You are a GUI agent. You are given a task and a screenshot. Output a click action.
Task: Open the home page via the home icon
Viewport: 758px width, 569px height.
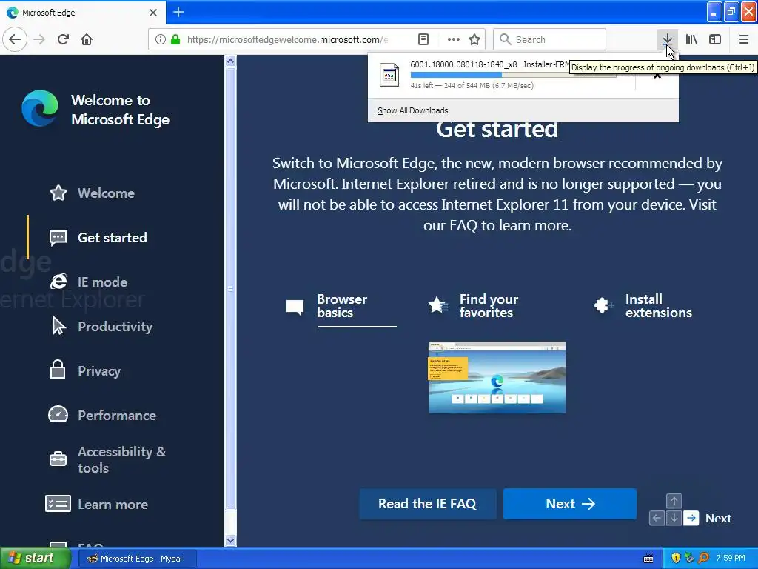(87, 39)
